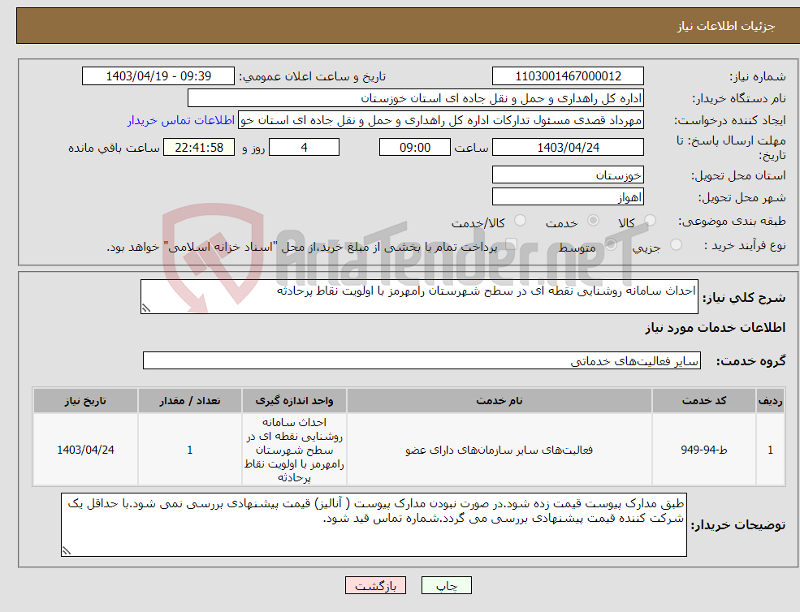This screenshot has height=612, width=800.
Task: Click service name cell فعالیت‌های سایر سازمان‌های دارای عضو
Action: [499, 450]
